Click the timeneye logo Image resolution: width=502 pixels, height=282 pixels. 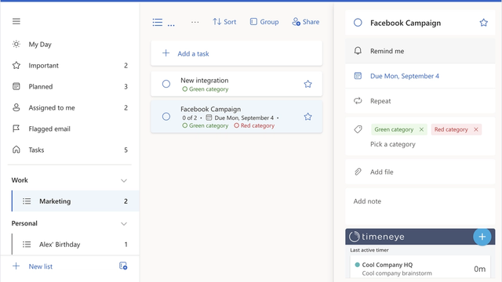point(376,237)
